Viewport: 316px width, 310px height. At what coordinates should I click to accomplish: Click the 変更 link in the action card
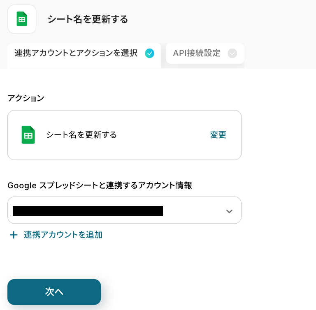pos(218,135)
